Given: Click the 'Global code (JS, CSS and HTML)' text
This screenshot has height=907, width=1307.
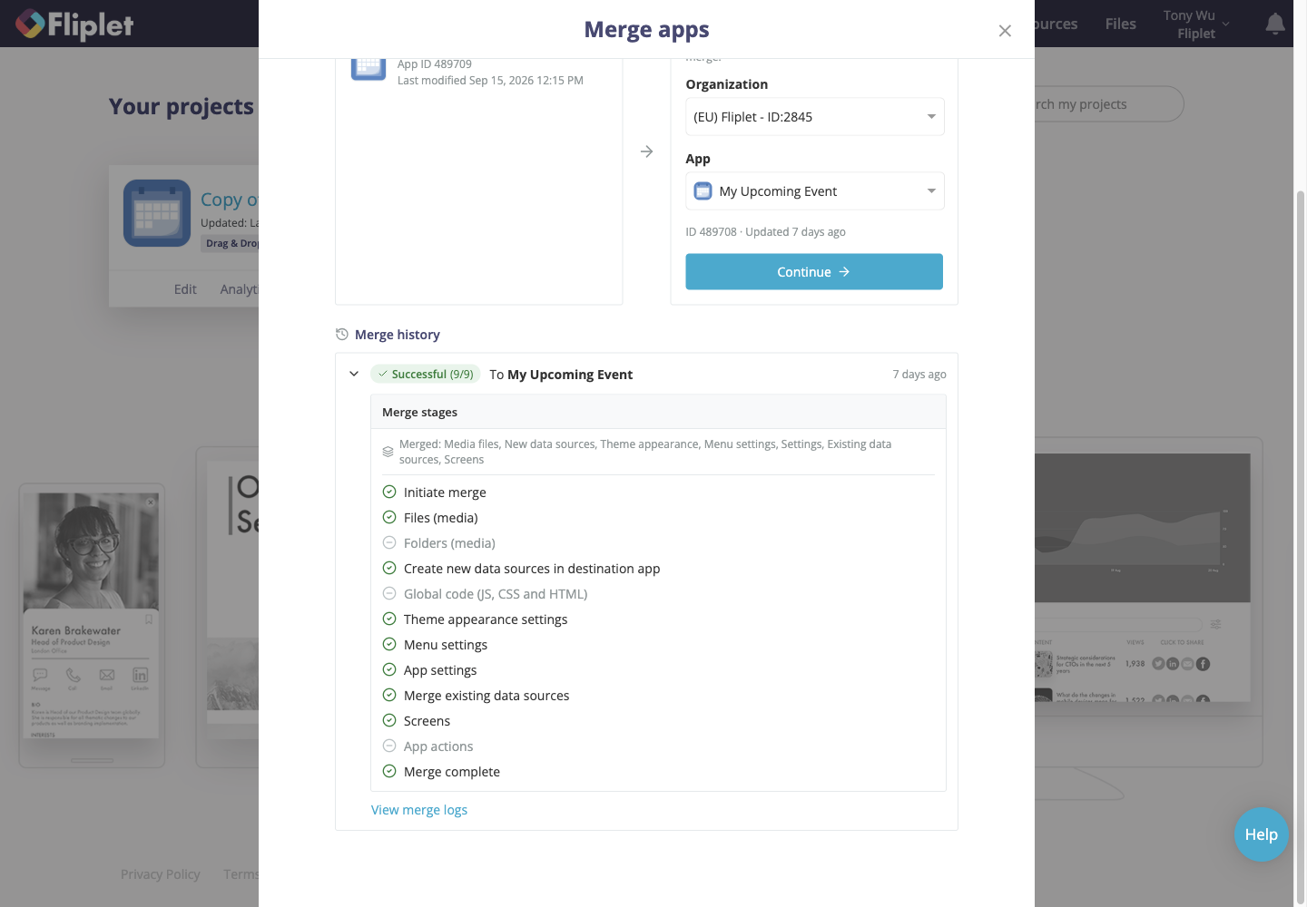Looking at the screenshot, I should coord(496,594).
